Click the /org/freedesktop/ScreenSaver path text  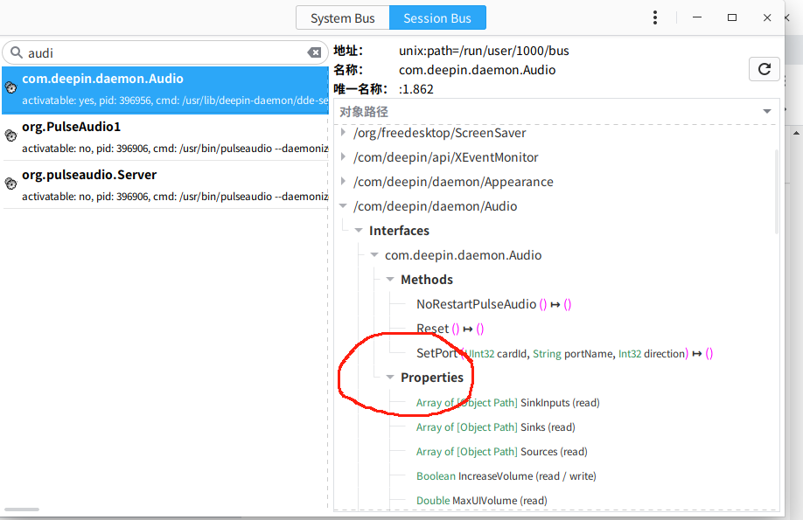coord(439,133)
